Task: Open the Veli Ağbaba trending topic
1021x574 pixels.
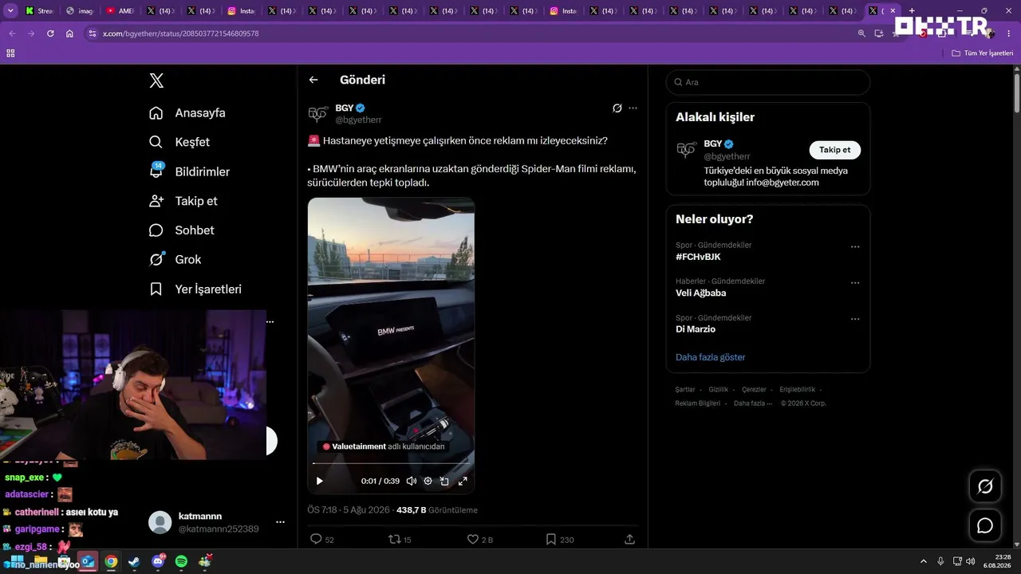Action: pos(700,293)
